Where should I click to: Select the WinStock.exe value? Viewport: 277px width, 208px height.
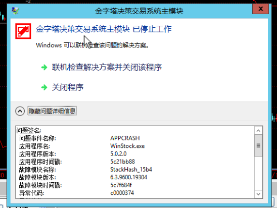pyautogui.click(x=127, y=146)
